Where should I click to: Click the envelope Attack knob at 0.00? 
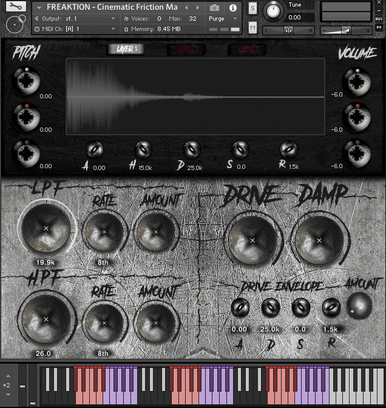[95, 149]
